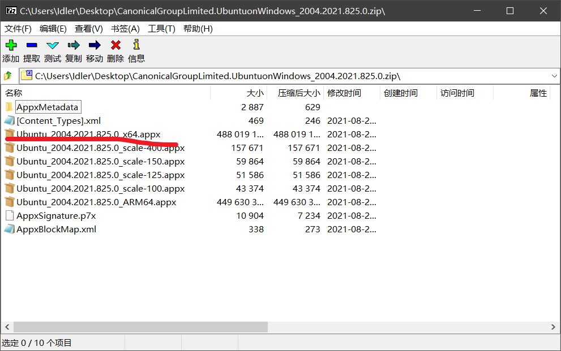The image size is (561, 351).
Task: Select the AppxSignature.p7x file
Action: pos(55,215)
